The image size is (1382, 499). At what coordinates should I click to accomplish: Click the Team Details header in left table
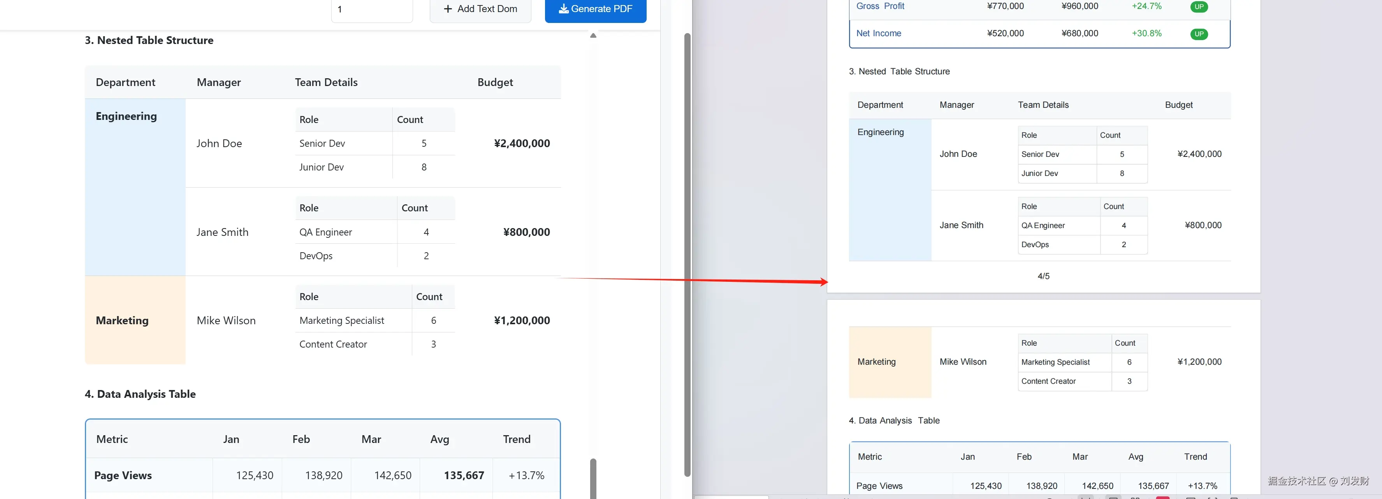click(x=326, y=82)
